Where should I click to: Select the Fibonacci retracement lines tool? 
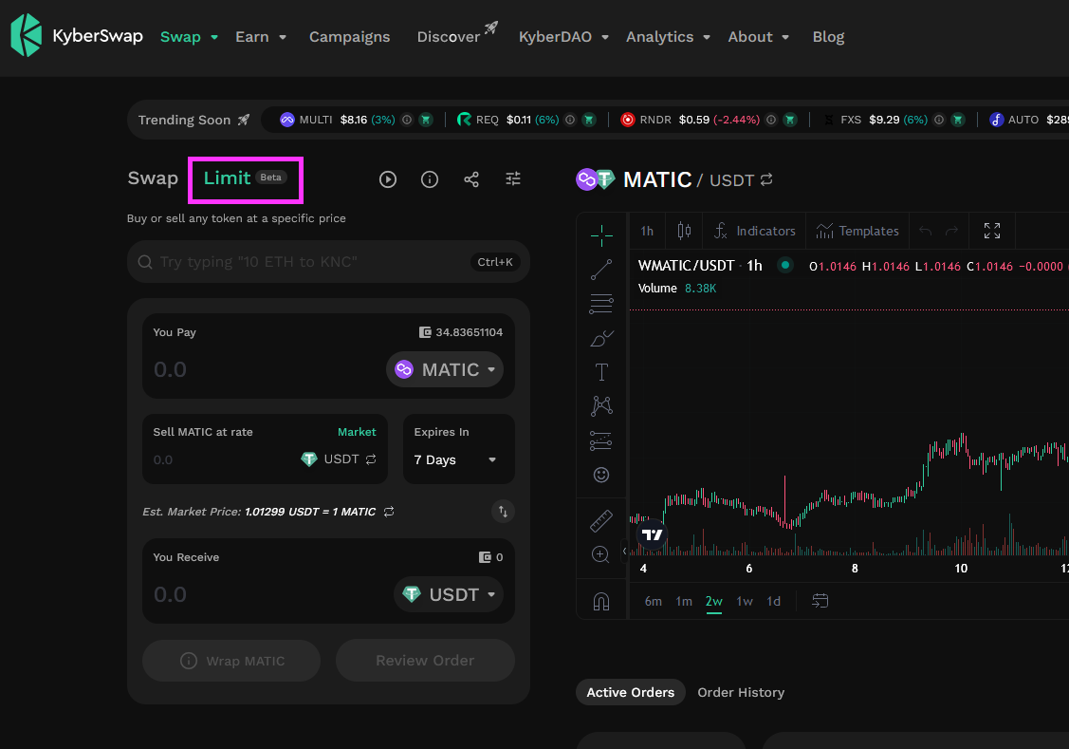click(601, 304)
